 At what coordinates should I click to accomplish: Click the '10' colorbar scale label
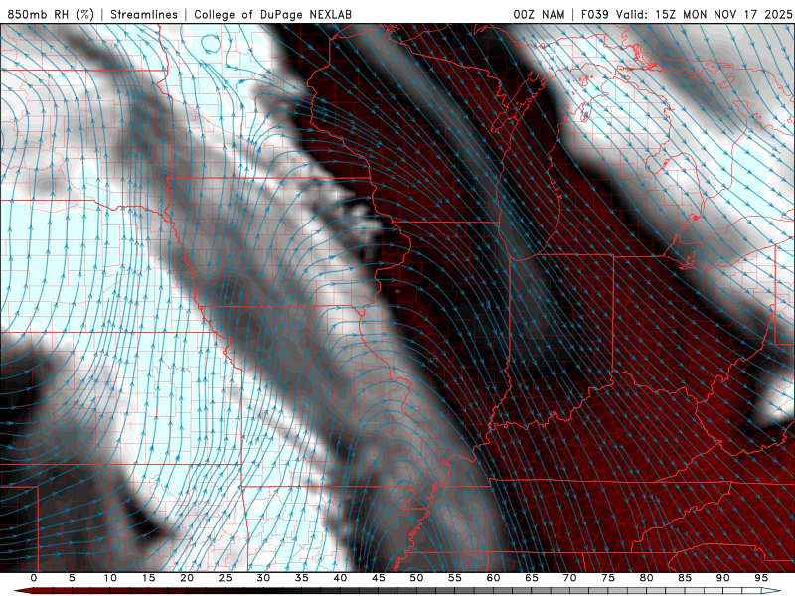(110, 578)
